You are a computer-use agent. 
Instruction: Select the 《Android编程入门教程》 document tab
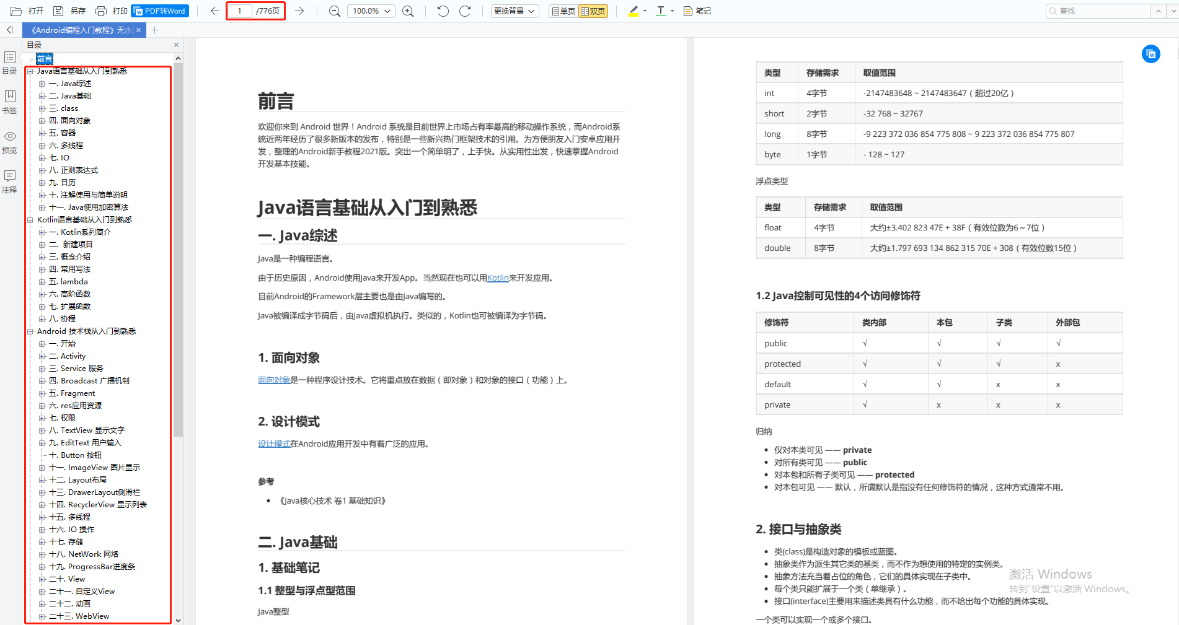(81, 30)
